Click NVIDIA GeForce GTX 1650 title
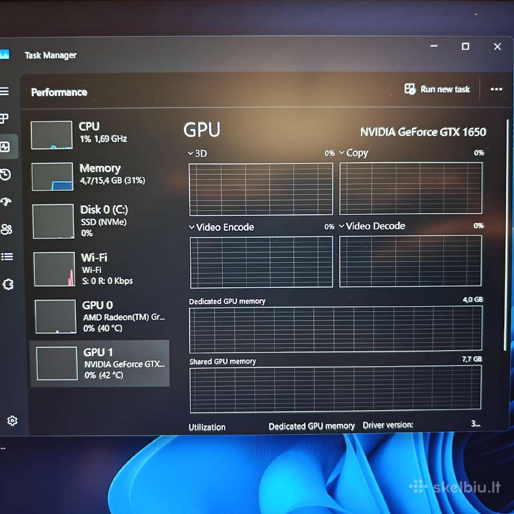Image resolution: width=514 pixels, height=514 pixels. point(423,132)
